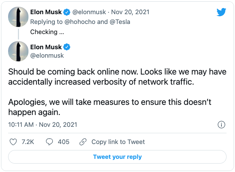Click Copy link to Tweet
The width and height of the screenshot is (235, 172).
pyautogui.click(x=118, y=142)
